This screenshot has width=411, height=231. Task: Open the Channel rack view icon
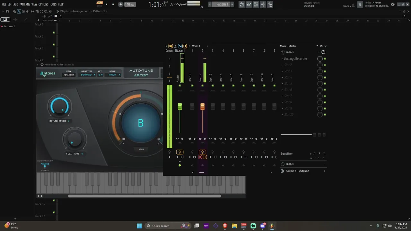256,4
